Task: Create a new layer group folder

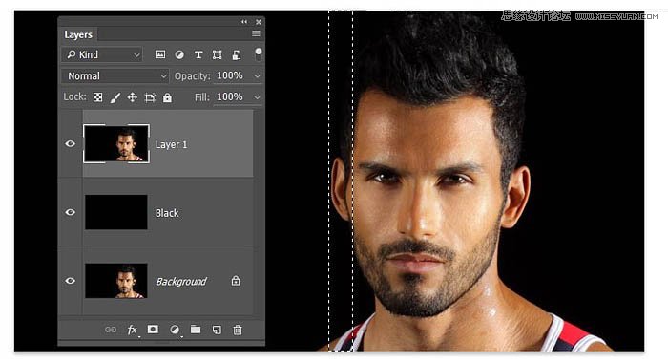Action: (196, 330)
